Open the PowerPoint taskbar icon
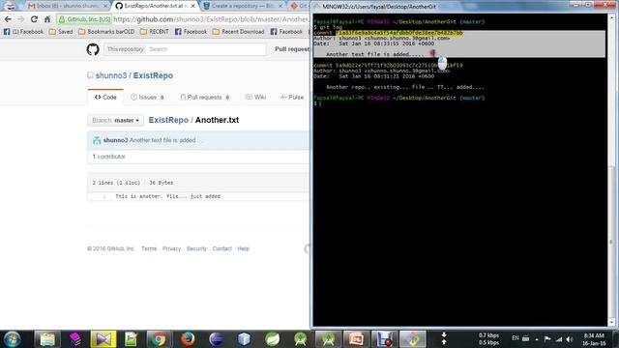The width and height of the screenshot is (619, 348). click(x=356, y=339)
